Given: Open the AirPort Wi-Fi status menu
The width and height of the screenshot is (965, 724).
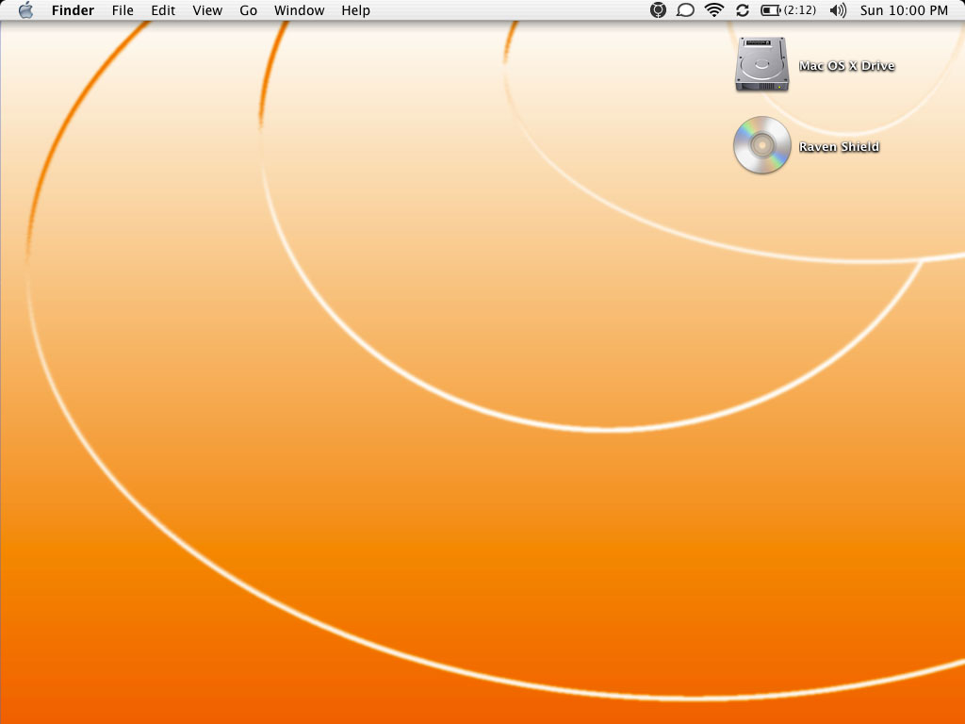Looking at the screenshot, I should tap(714, 10).
